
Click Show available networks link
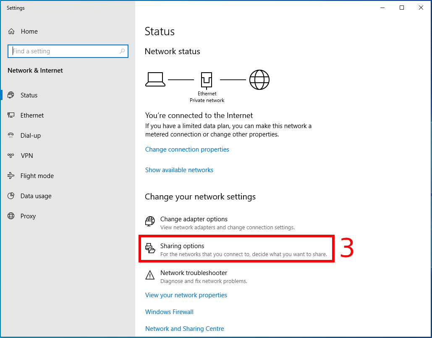pyautogui.click(x=179, y=170)
